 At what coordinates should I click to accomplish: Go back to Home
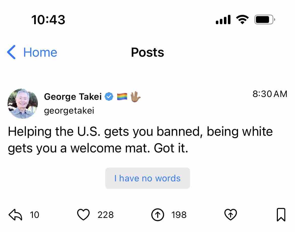[x=40, y=52]
